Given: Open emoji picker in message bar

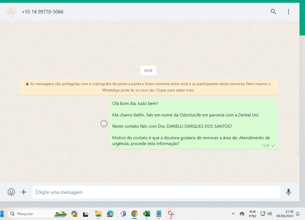Looking at the screenshot, I should [x=11, y=192].
